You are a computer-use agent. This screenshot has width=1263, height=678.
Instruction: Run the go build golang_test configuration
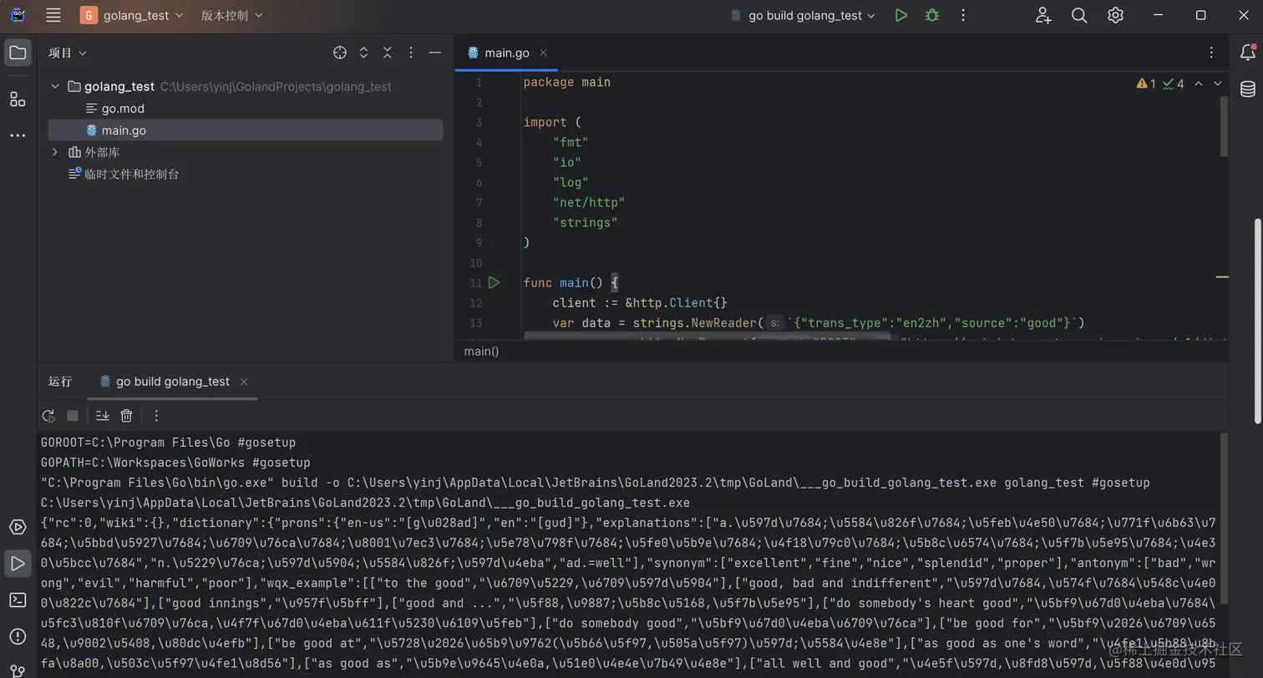[900, 15]
